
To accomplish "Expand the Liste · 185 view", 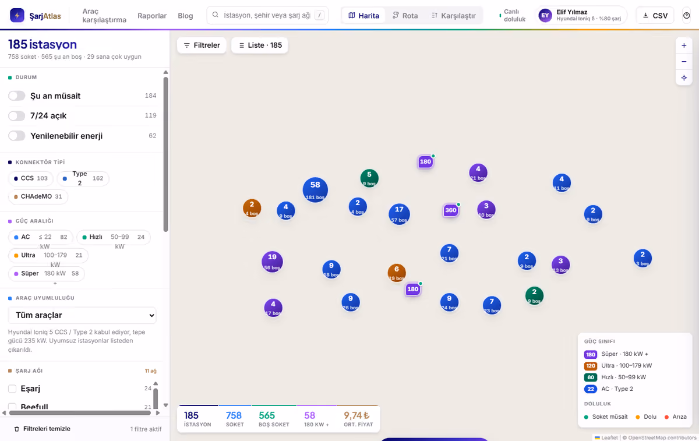I will pos(260,45).
